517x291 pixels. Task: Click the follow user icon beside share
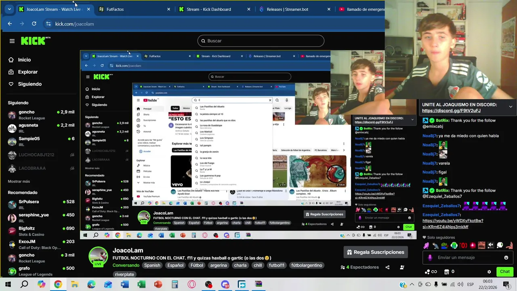point(402,267)
